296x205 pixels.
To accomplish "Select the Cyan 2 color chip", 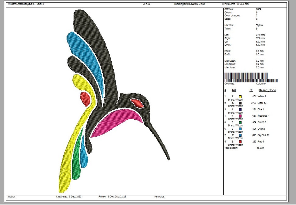I will (x=240, y=129).
